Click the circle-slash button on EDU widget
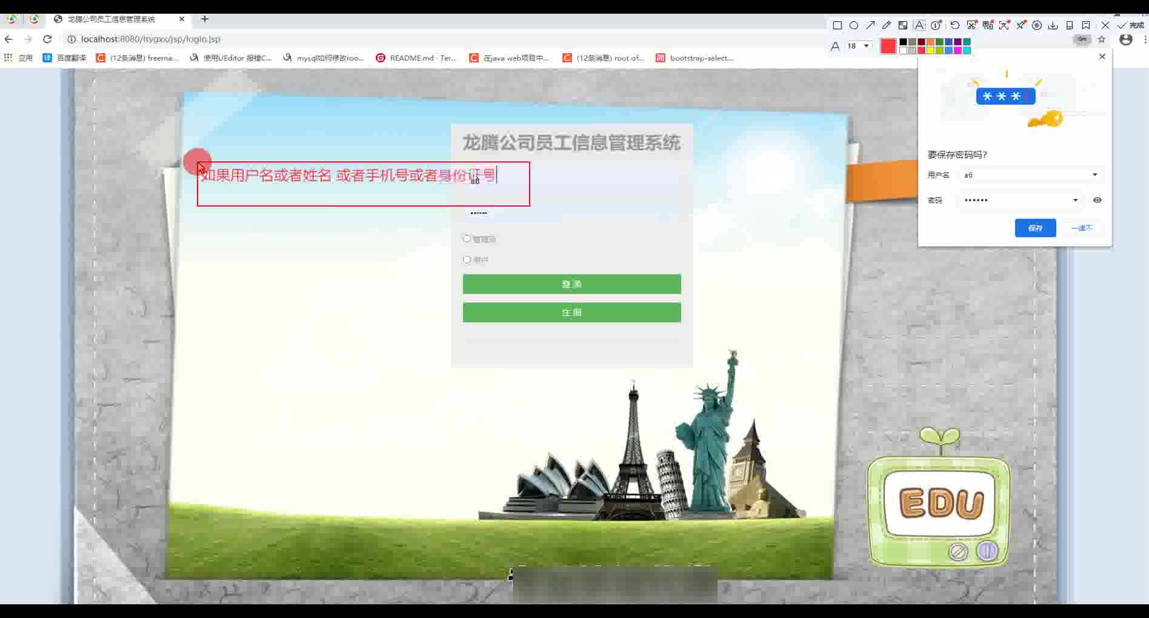The image size is (1149, 618). point(958,552)
